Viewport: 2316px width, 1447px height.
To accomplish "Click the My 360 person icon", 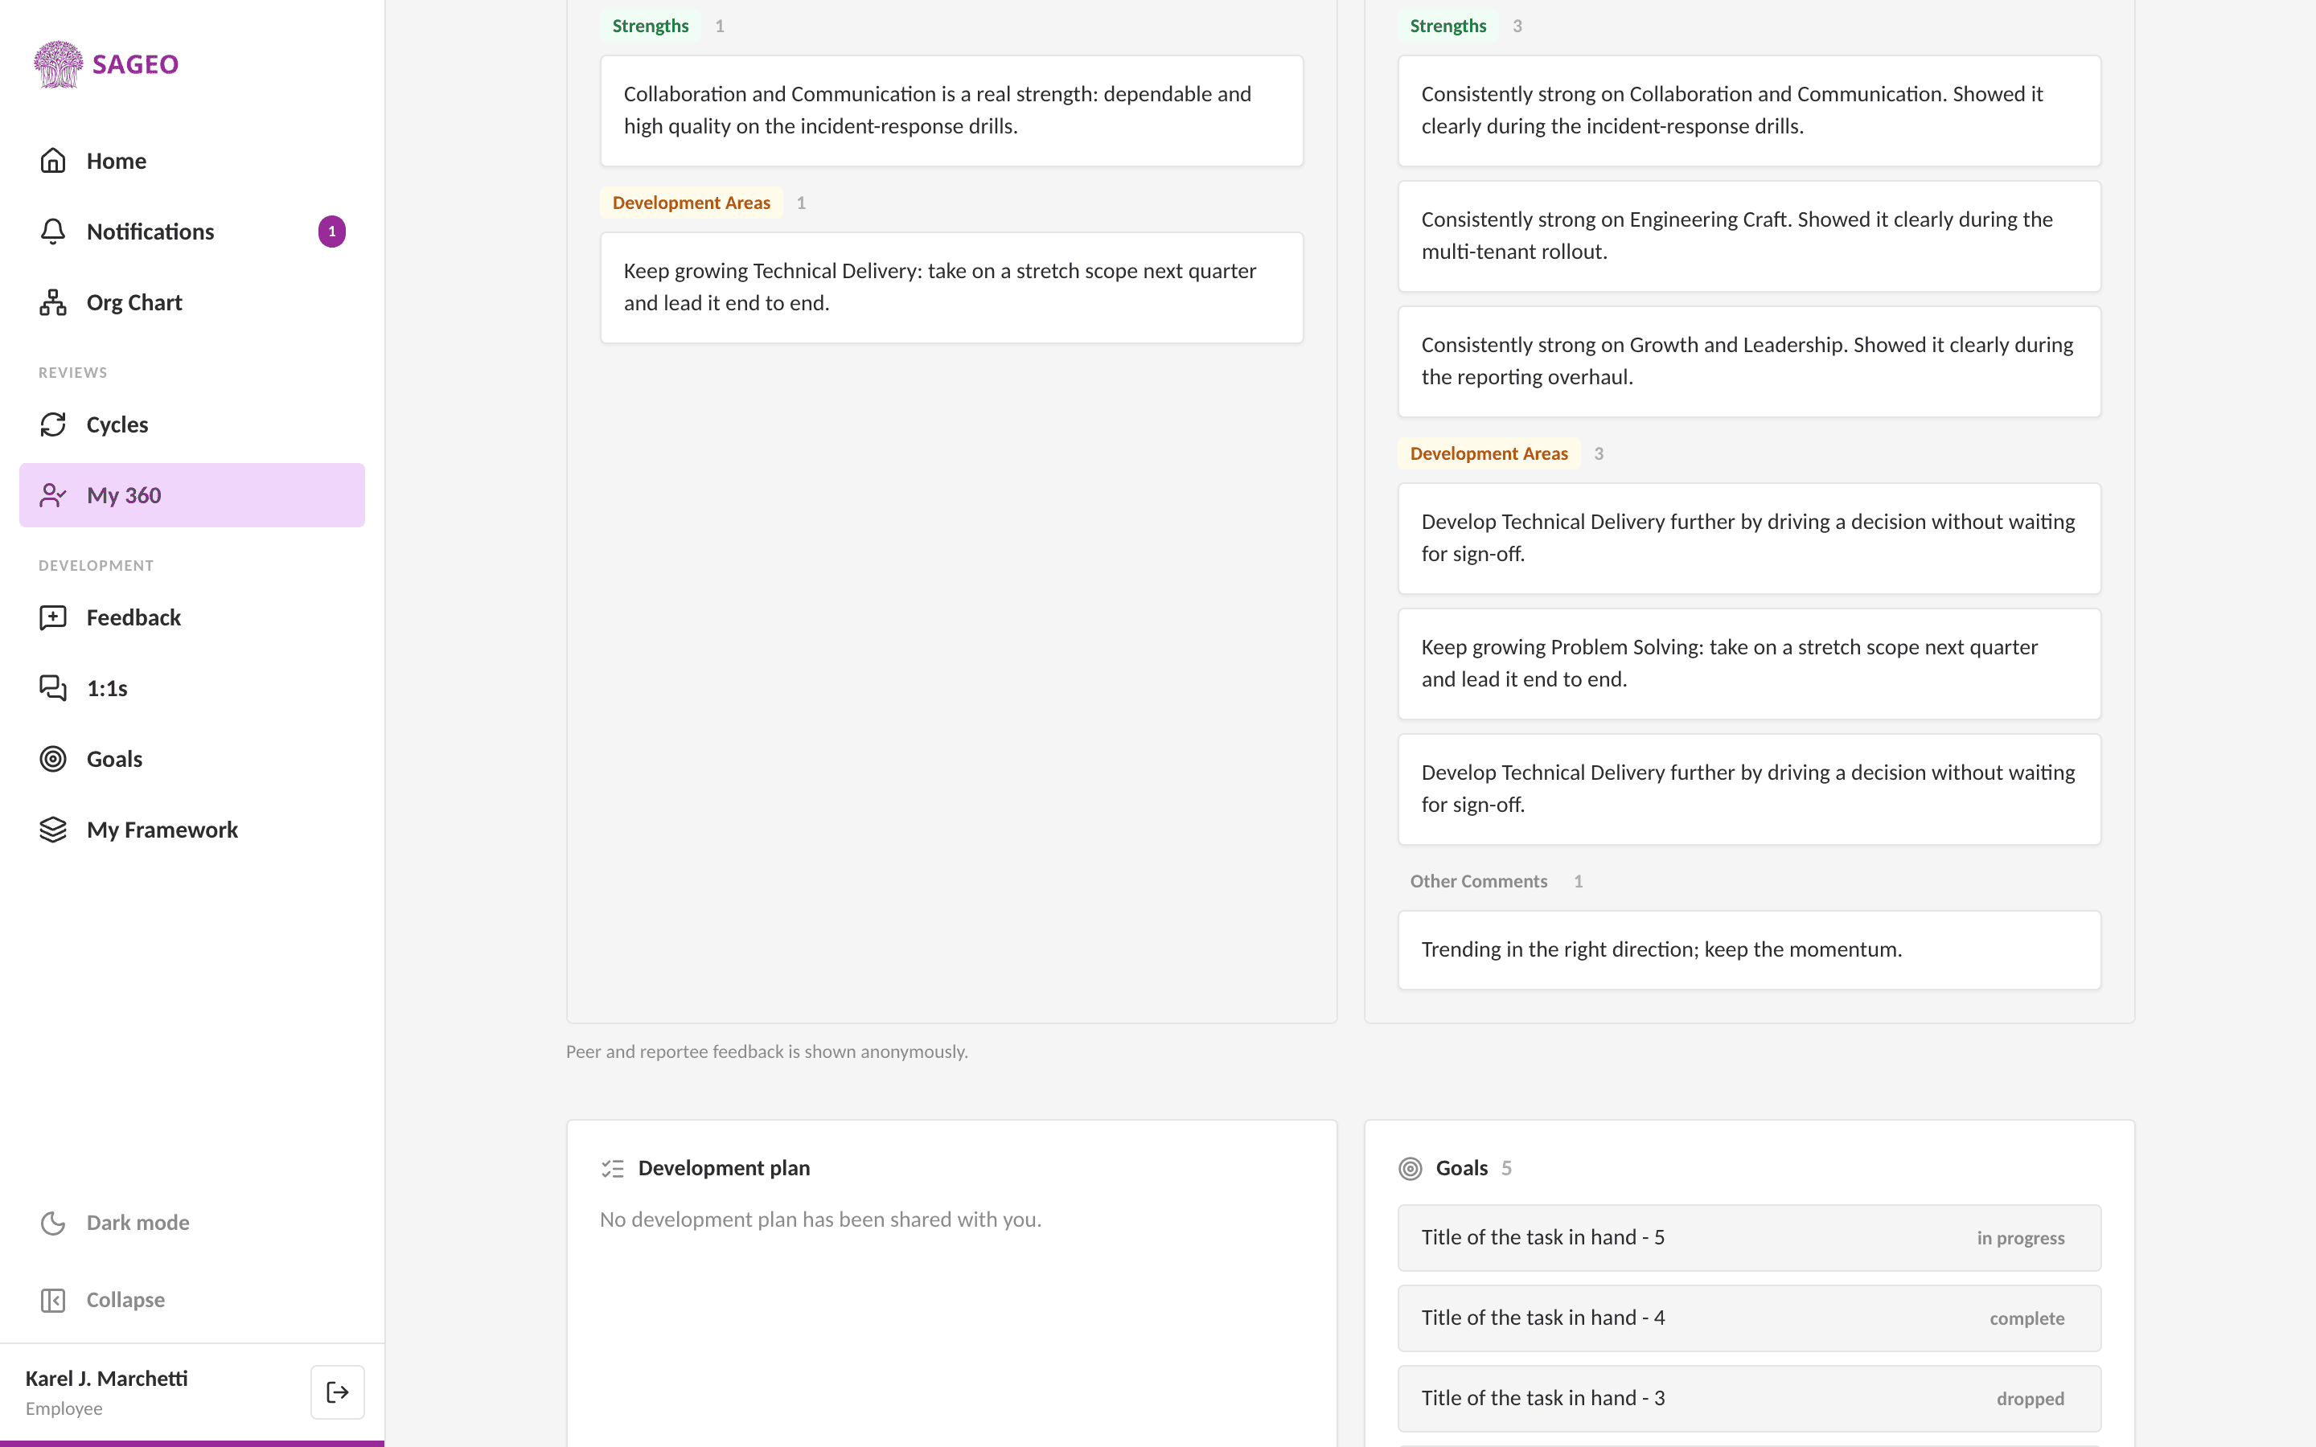I will (x=52, y=494).
